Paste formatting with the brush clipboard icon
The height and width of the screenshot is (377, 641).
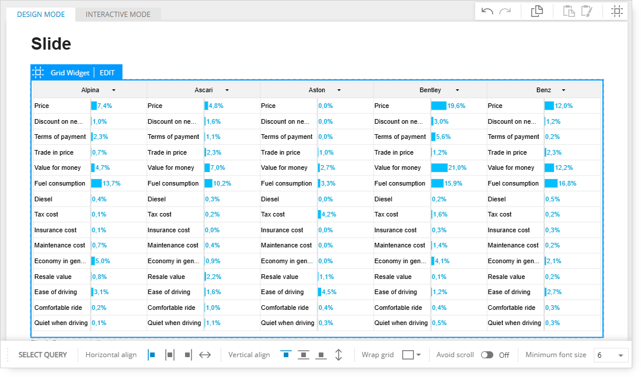coord(587,11)
